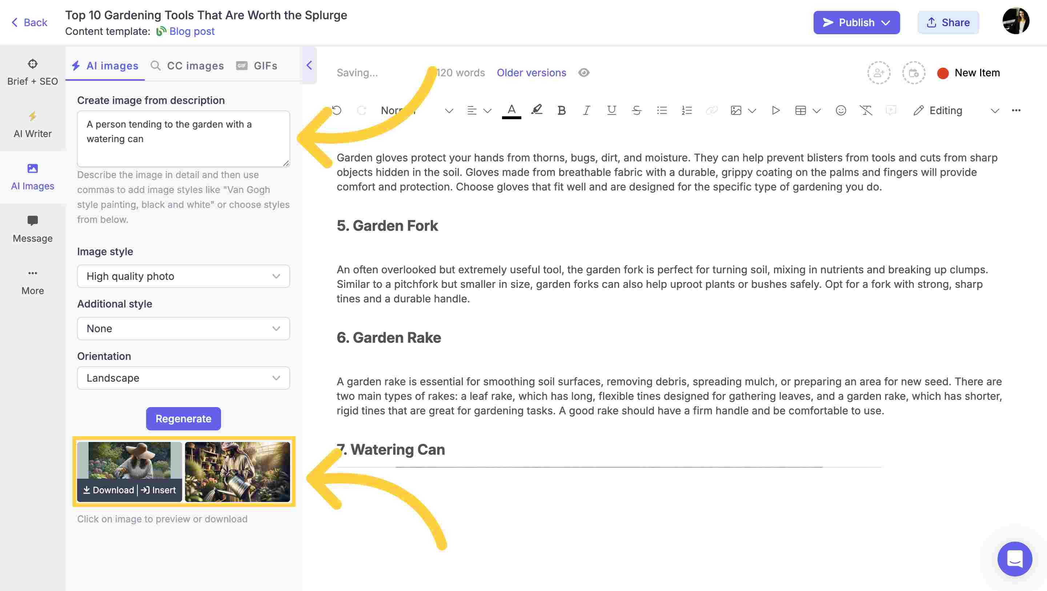Open the New Item status selector

(x=968, y=73)
